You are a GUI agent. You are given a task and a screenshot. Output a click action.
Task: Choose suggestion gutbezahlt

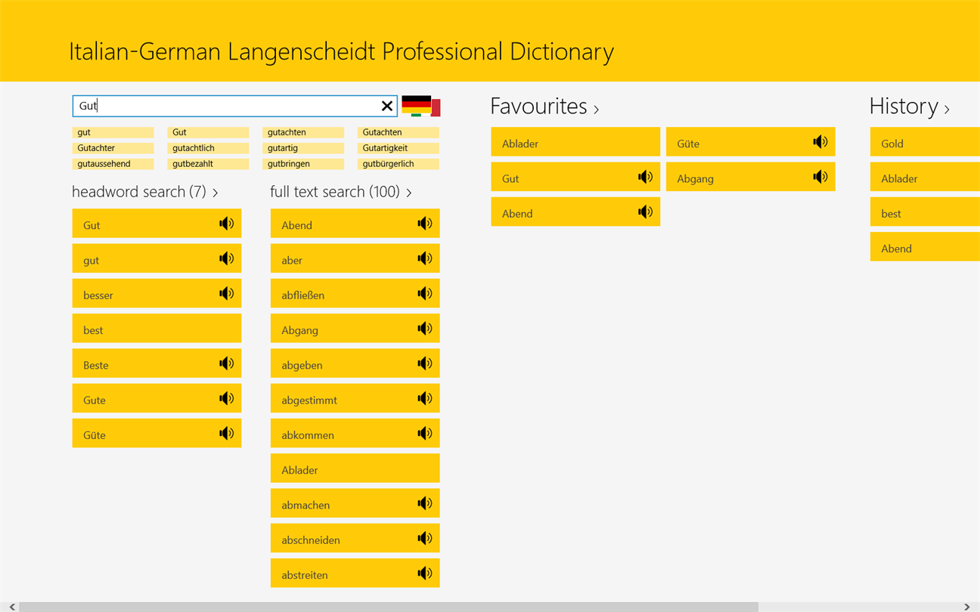pos(208,164)
